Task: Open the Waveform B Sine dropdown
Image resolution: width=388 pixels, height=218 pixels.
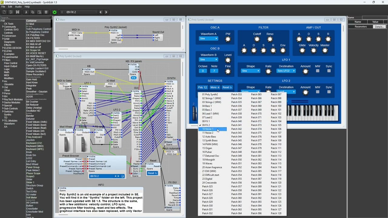Action: click(209, 59)
